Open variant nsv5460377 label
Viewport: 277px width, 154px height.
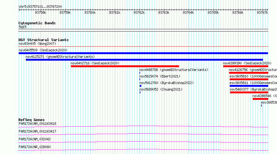pyautogui.click(x=253, y=89)
